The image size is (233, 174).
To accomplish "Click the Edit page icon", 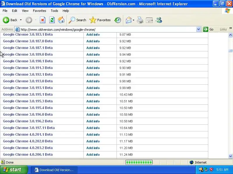I will tap(149, 20).
